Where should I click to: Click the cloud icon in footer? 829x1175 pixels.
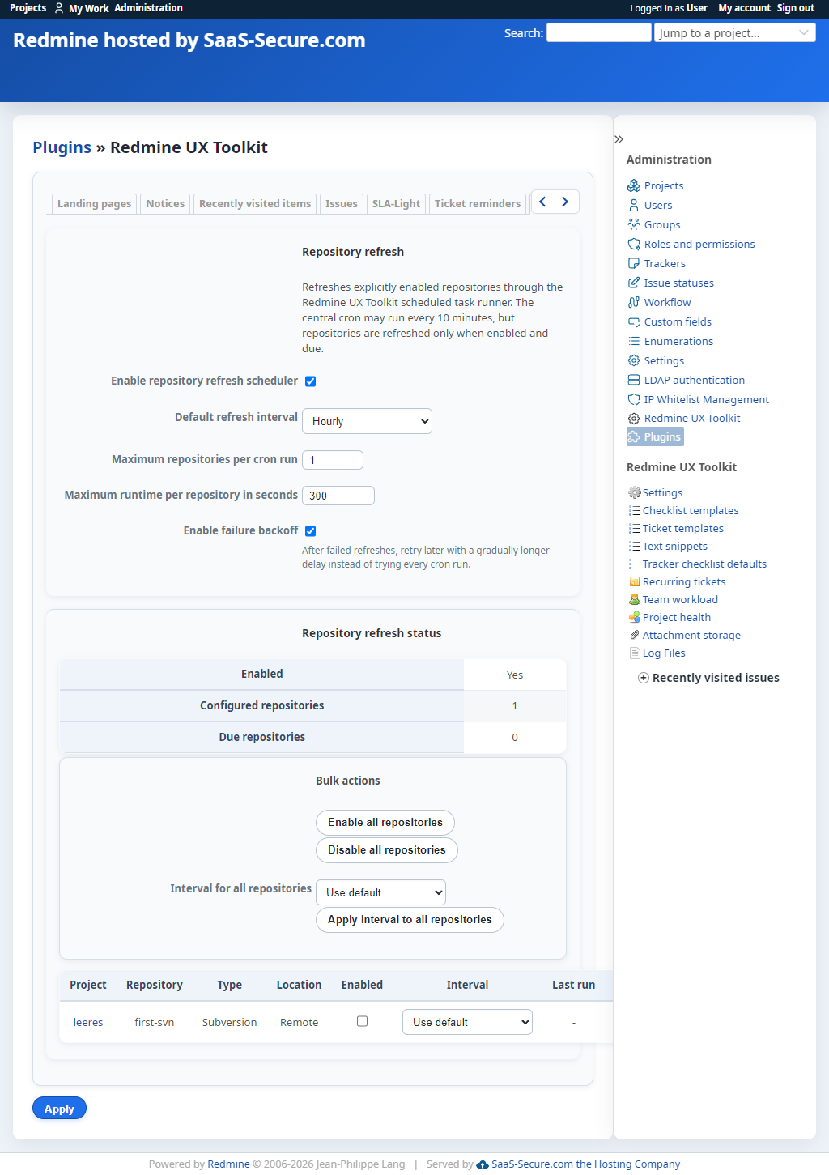point(483,1164)
